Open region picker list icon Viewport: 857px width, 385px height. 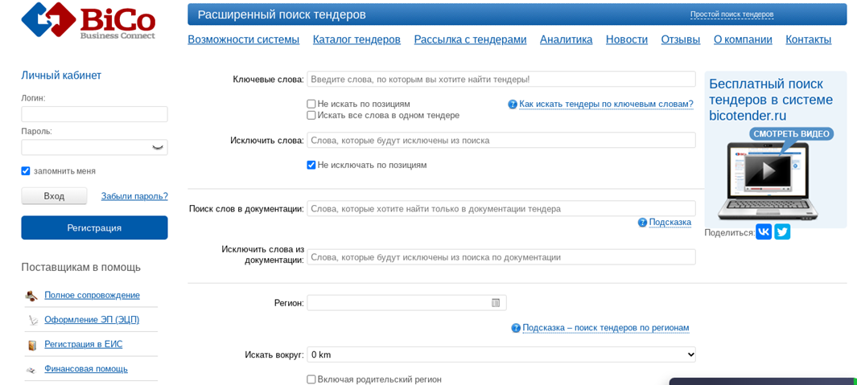click(496, 302)
